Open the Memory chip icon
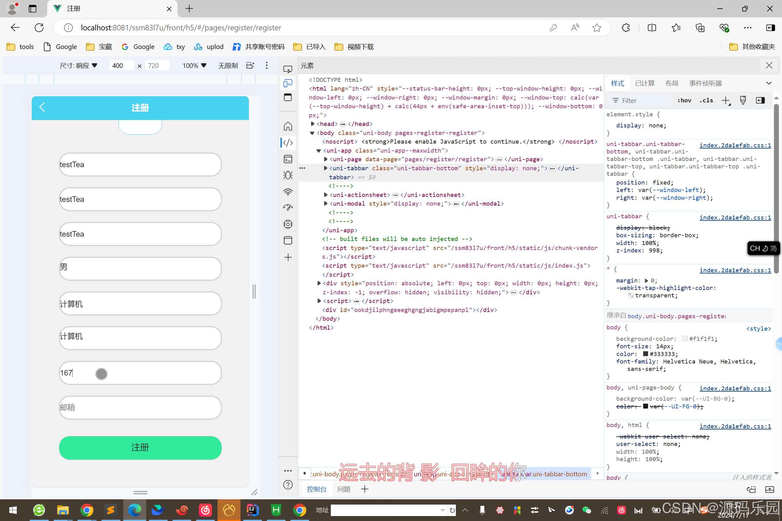This screenshot has height=521, width=782. tap(287, 224)
